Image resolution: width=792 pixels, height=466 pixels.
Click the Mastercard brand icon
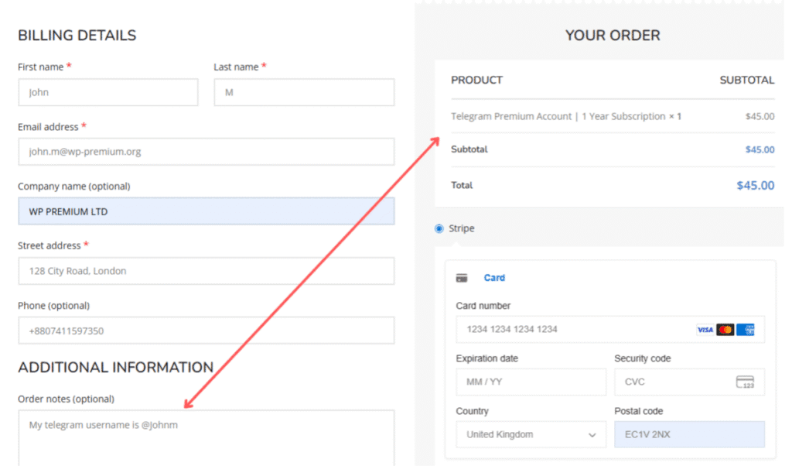click(x=725, y=329)
